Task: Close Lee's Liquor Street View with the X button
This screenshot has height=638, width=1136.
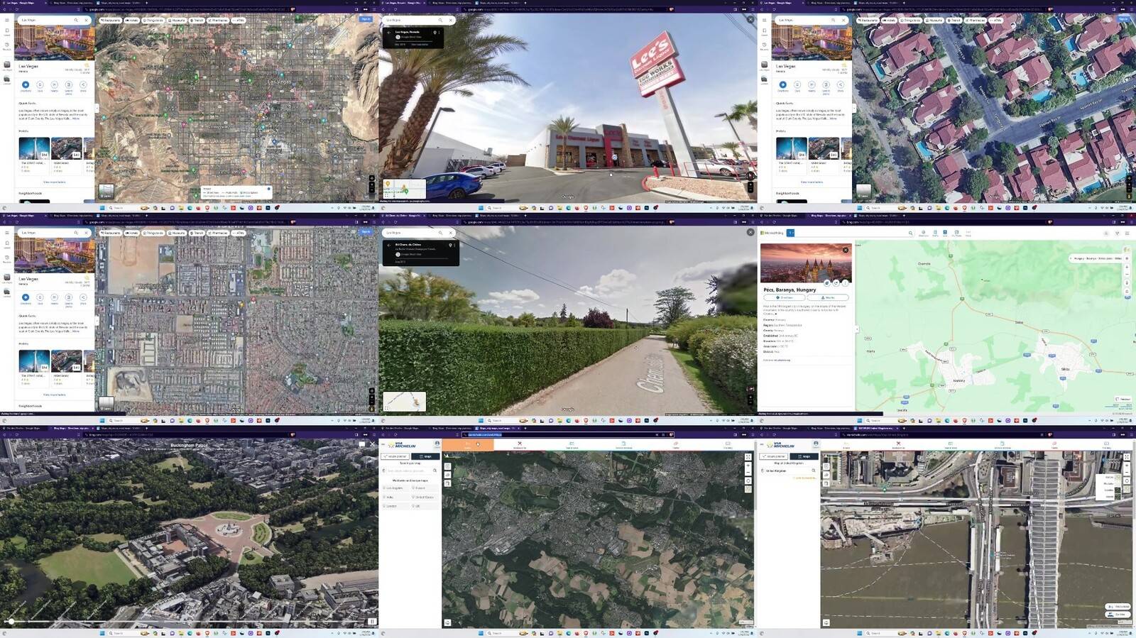Action: click(x=750, y=20)
